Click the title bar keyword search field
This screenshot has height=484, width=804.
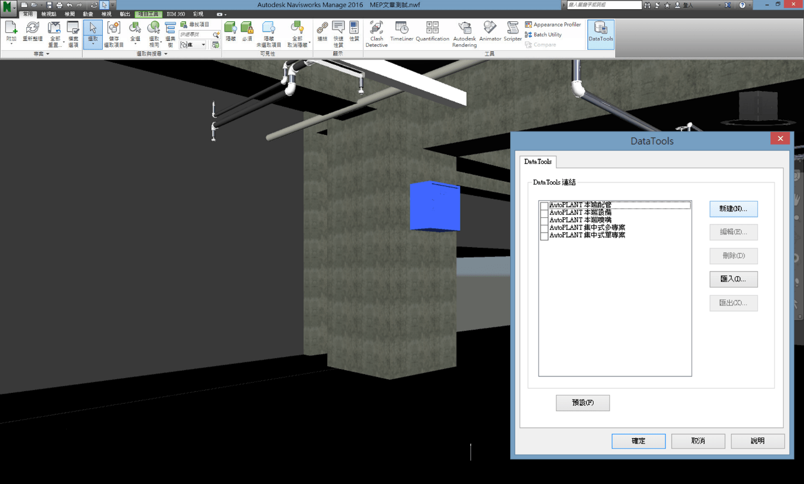(604, 5)
